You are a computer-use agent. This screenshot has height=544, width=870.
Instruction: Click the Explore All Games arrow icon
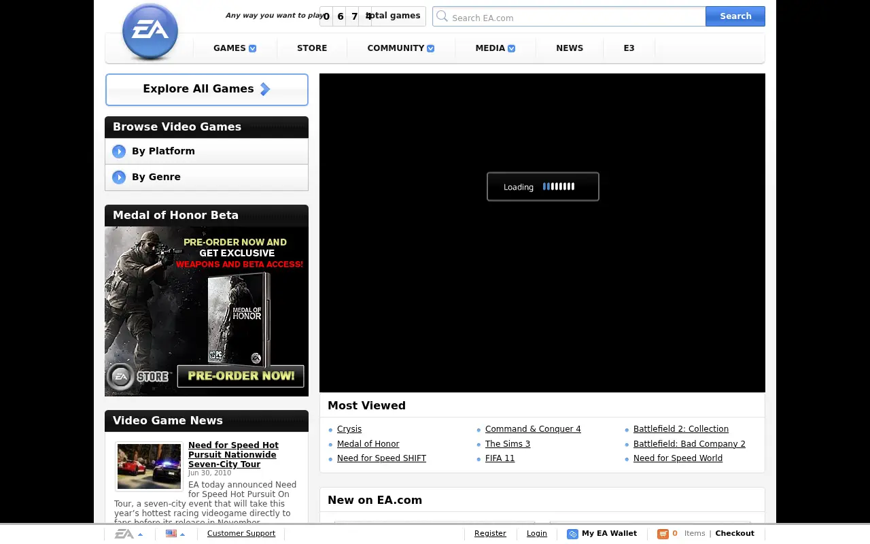tap(265, 89)
